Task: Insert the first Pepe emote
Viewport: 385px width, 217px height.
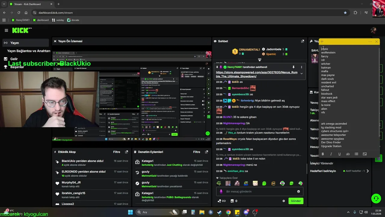Action: [x=219, y=183]
